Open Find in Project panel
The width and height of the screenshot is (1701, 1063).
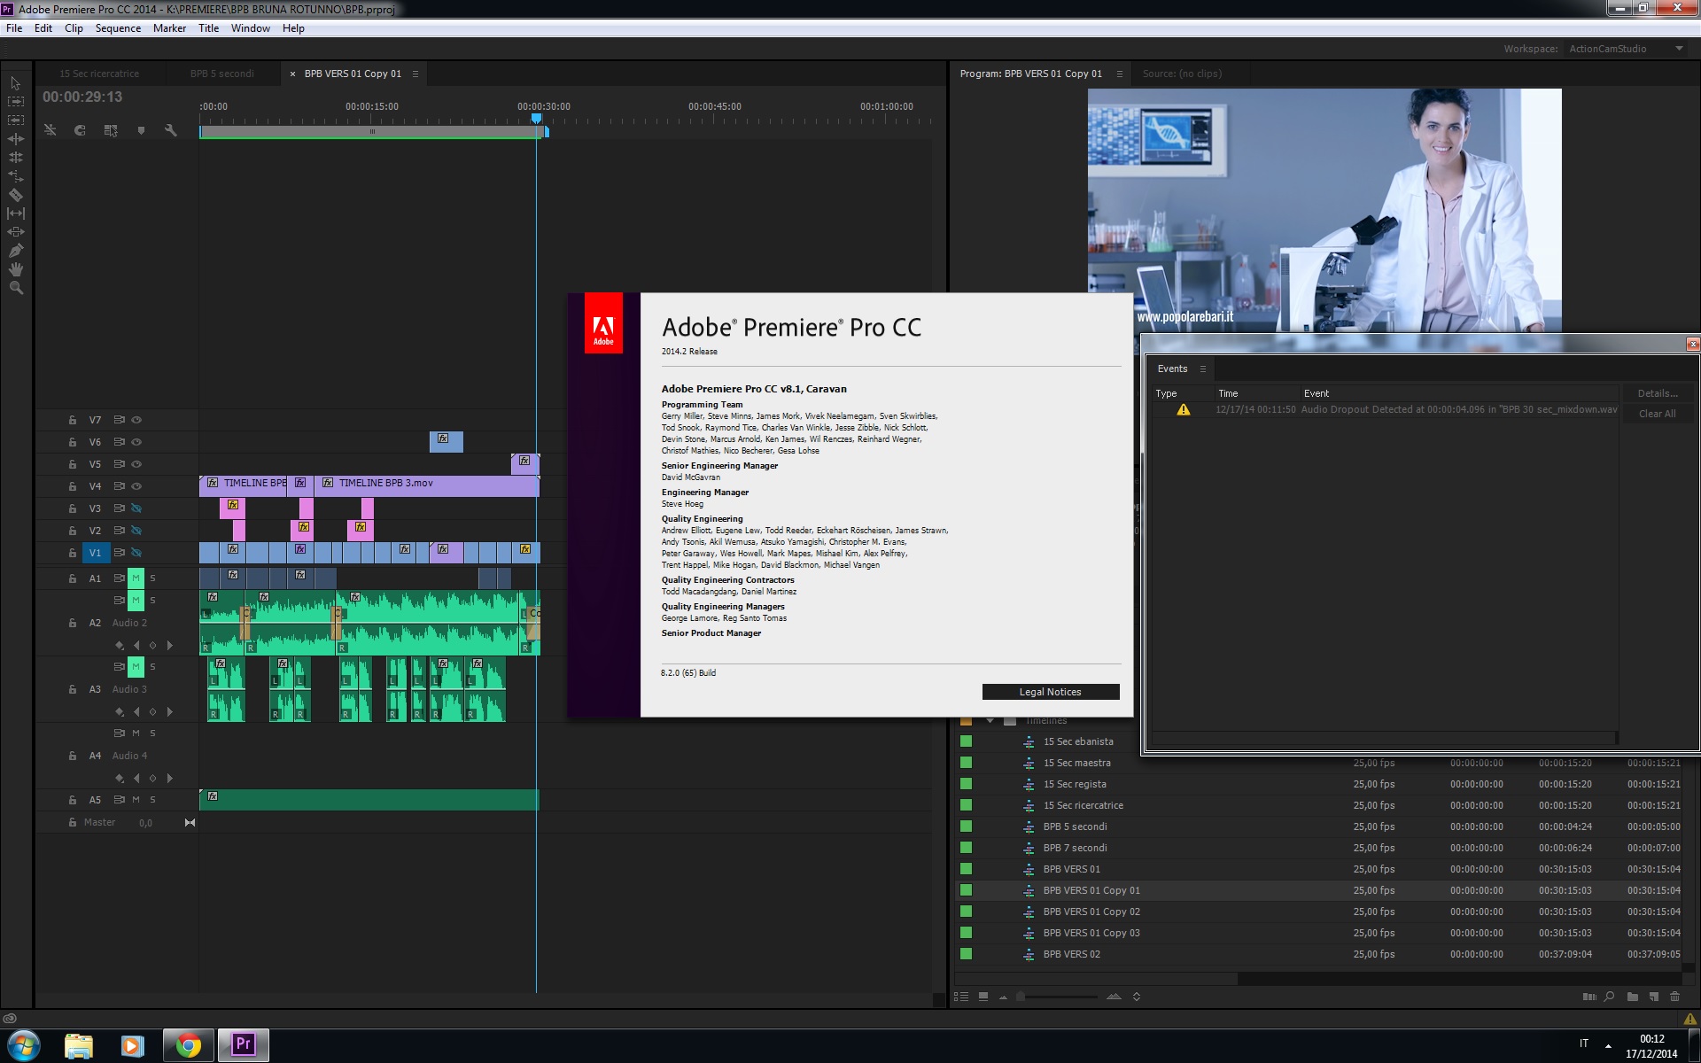click(x=1610, y=997)
